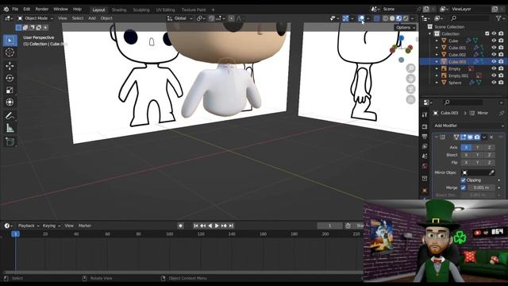Toggle visibility eye for Cube.001
The width and height of the screenshot is (508, 286).
pos(494,48)
